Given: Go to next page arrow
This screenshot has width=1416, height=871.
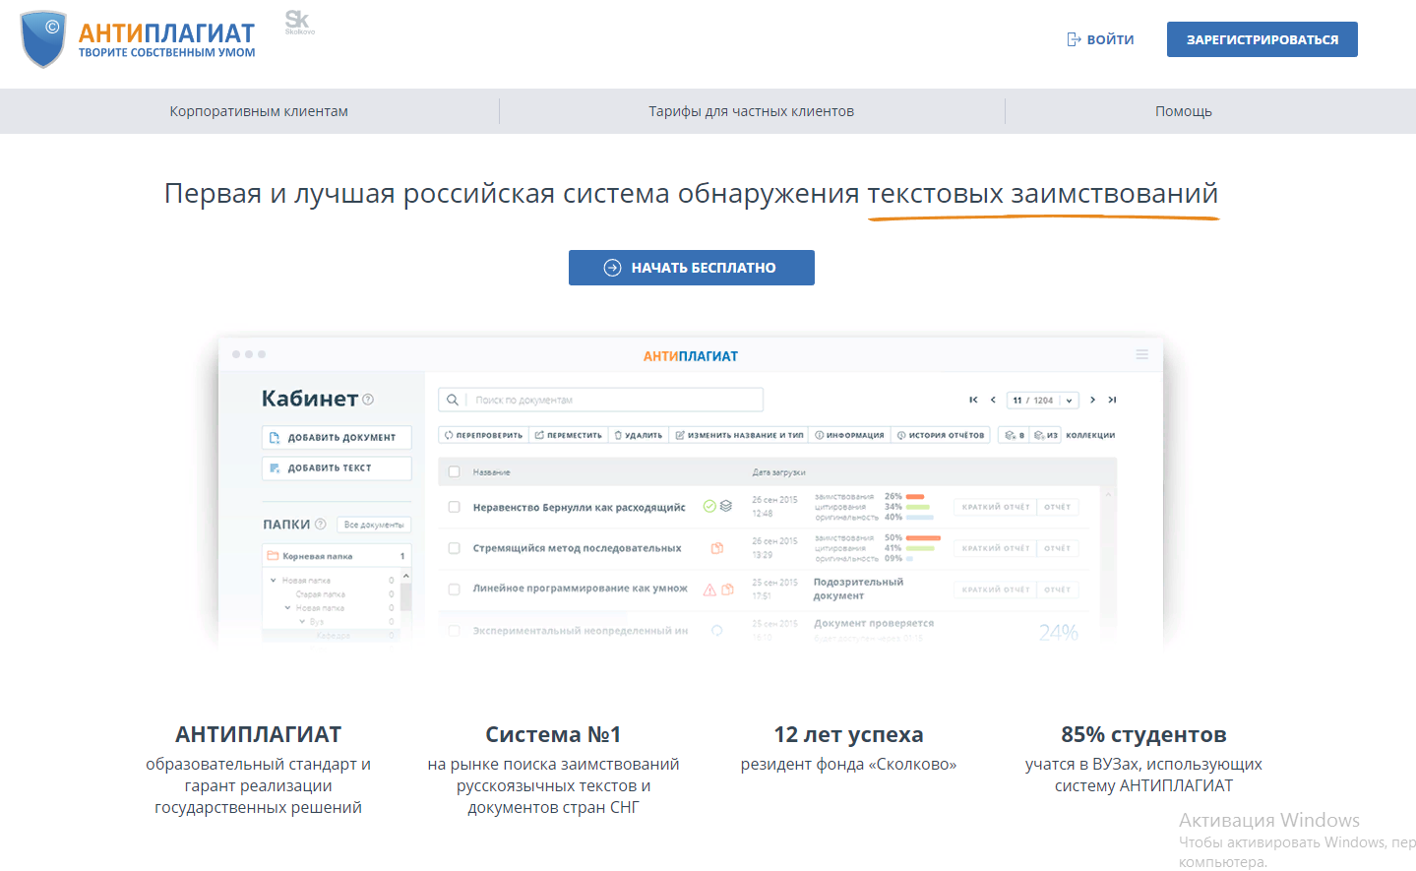Looking at the screenshot, I should [x=1092, y=400].
